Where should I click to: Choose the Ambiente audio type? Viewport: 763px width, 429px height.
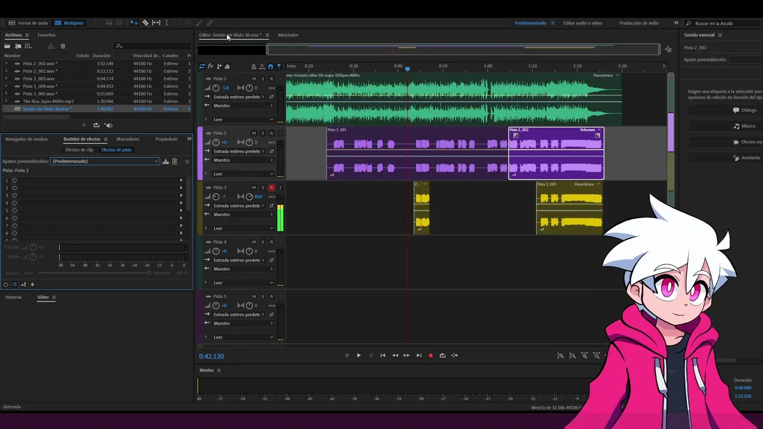coord(725,158)
